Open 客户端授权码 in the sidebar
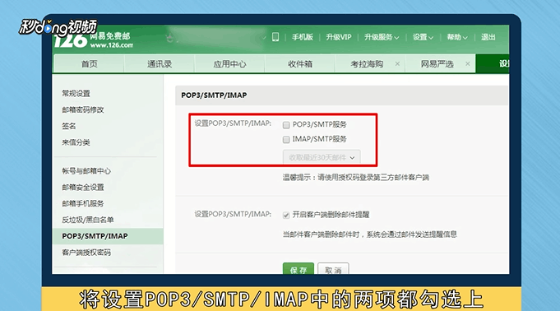560x311 pixels. (86, 253)
